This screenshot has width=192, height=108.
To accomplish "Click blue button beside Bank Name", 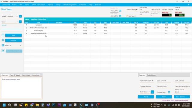I will point(152,92).
